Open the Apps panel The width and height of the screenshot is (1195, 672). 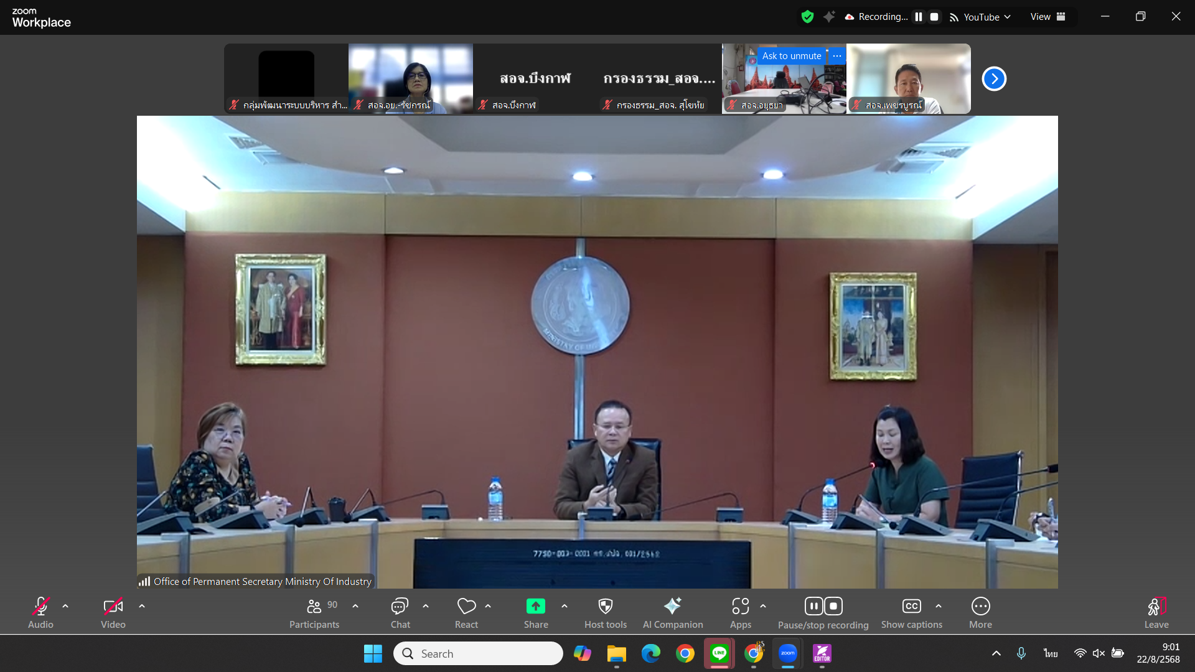[740, 607]
